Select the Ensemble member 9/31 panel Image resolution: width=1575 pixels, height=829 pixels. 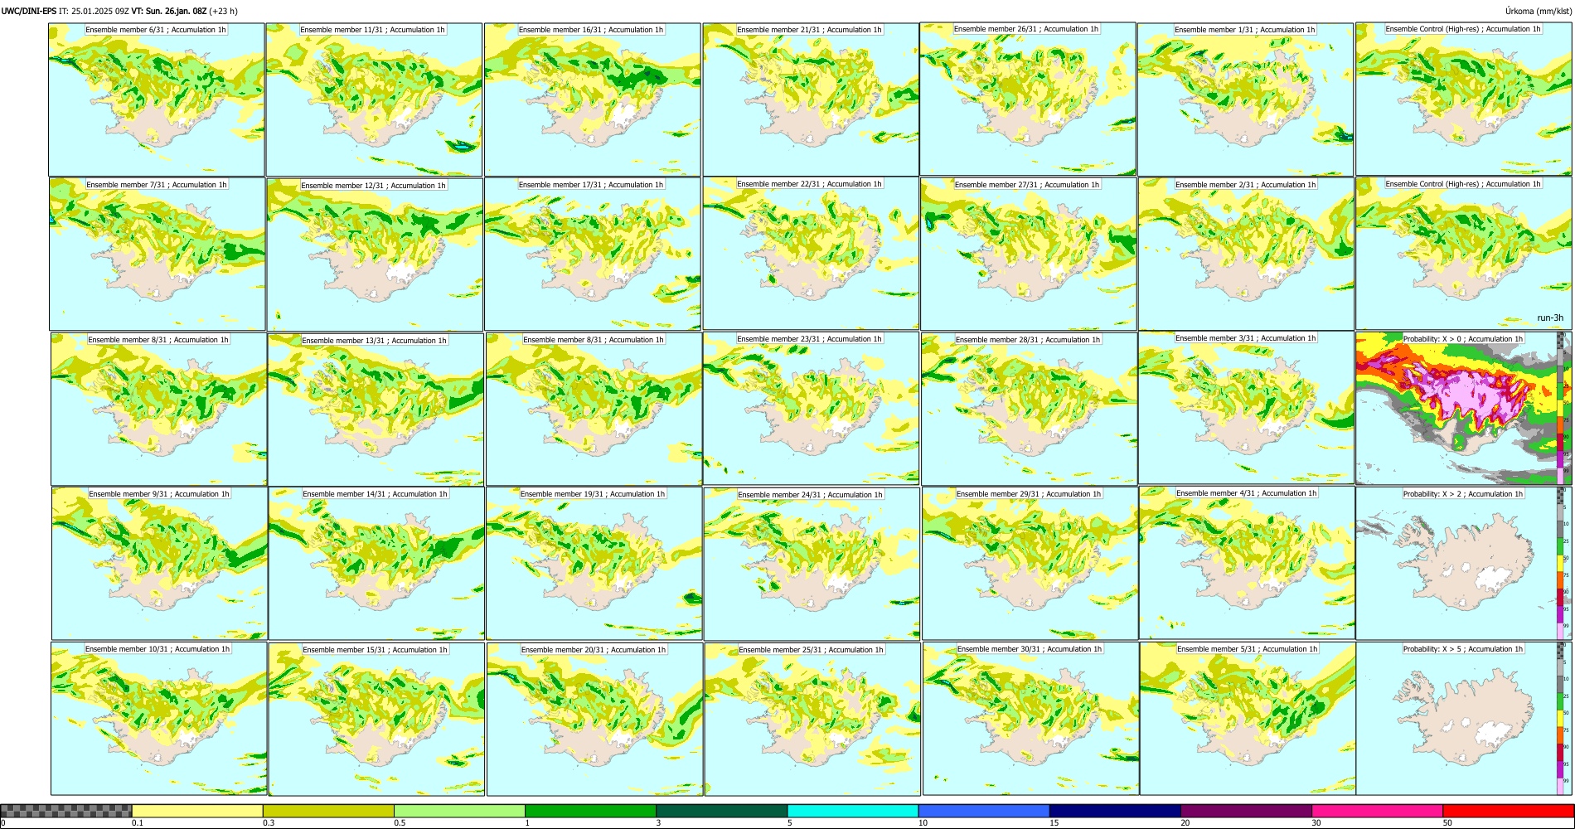point(159,563)
